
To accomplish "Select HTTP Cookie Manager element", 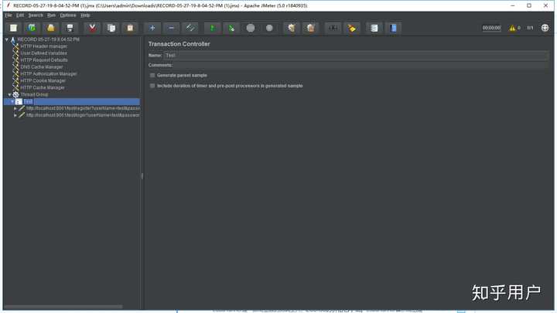I will click(x=43, y=81).
